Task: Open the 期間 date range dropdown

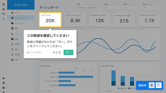Action: (89, 8)
